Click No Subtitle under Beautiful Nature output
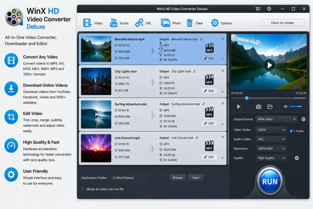This screenshot has height=209, width=313. (170, 60)
